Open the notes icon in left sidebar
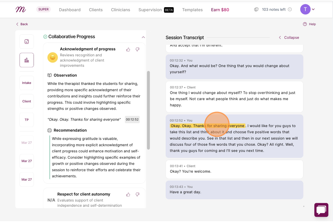Viewport: 333px width, 222px height. tap(26, 42)
